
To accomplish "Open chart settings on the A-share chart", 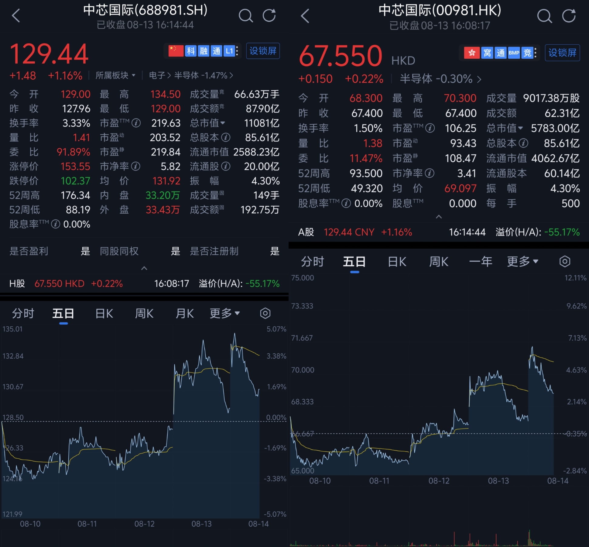I will pyautogui.click(x=265, y=313).
